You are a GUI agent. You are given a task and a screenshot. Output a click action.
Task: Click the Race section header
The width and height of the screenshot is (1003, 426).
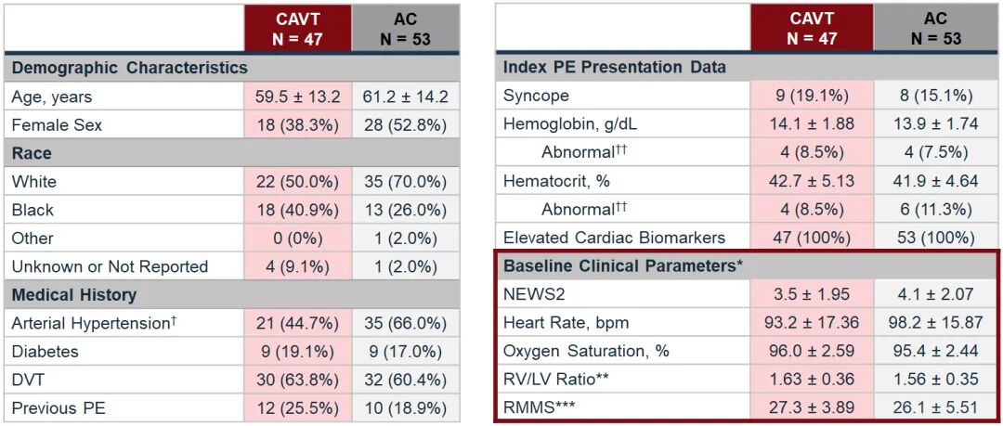coord(32,153)
